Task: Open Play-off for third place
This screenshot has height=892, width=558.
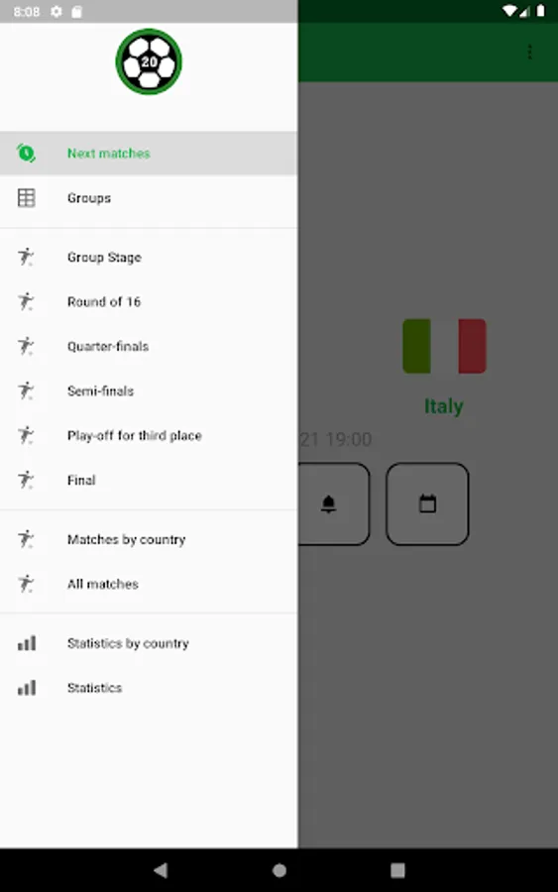Action: tap(149, 436)
